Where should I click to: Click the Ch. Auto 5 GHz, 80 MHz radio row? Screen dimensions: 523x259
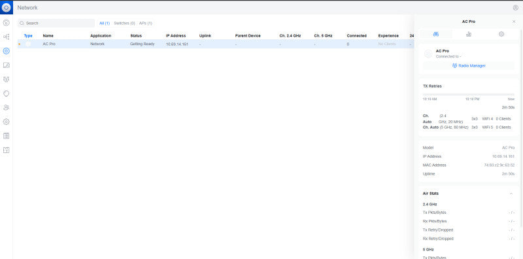pos(467,128)
